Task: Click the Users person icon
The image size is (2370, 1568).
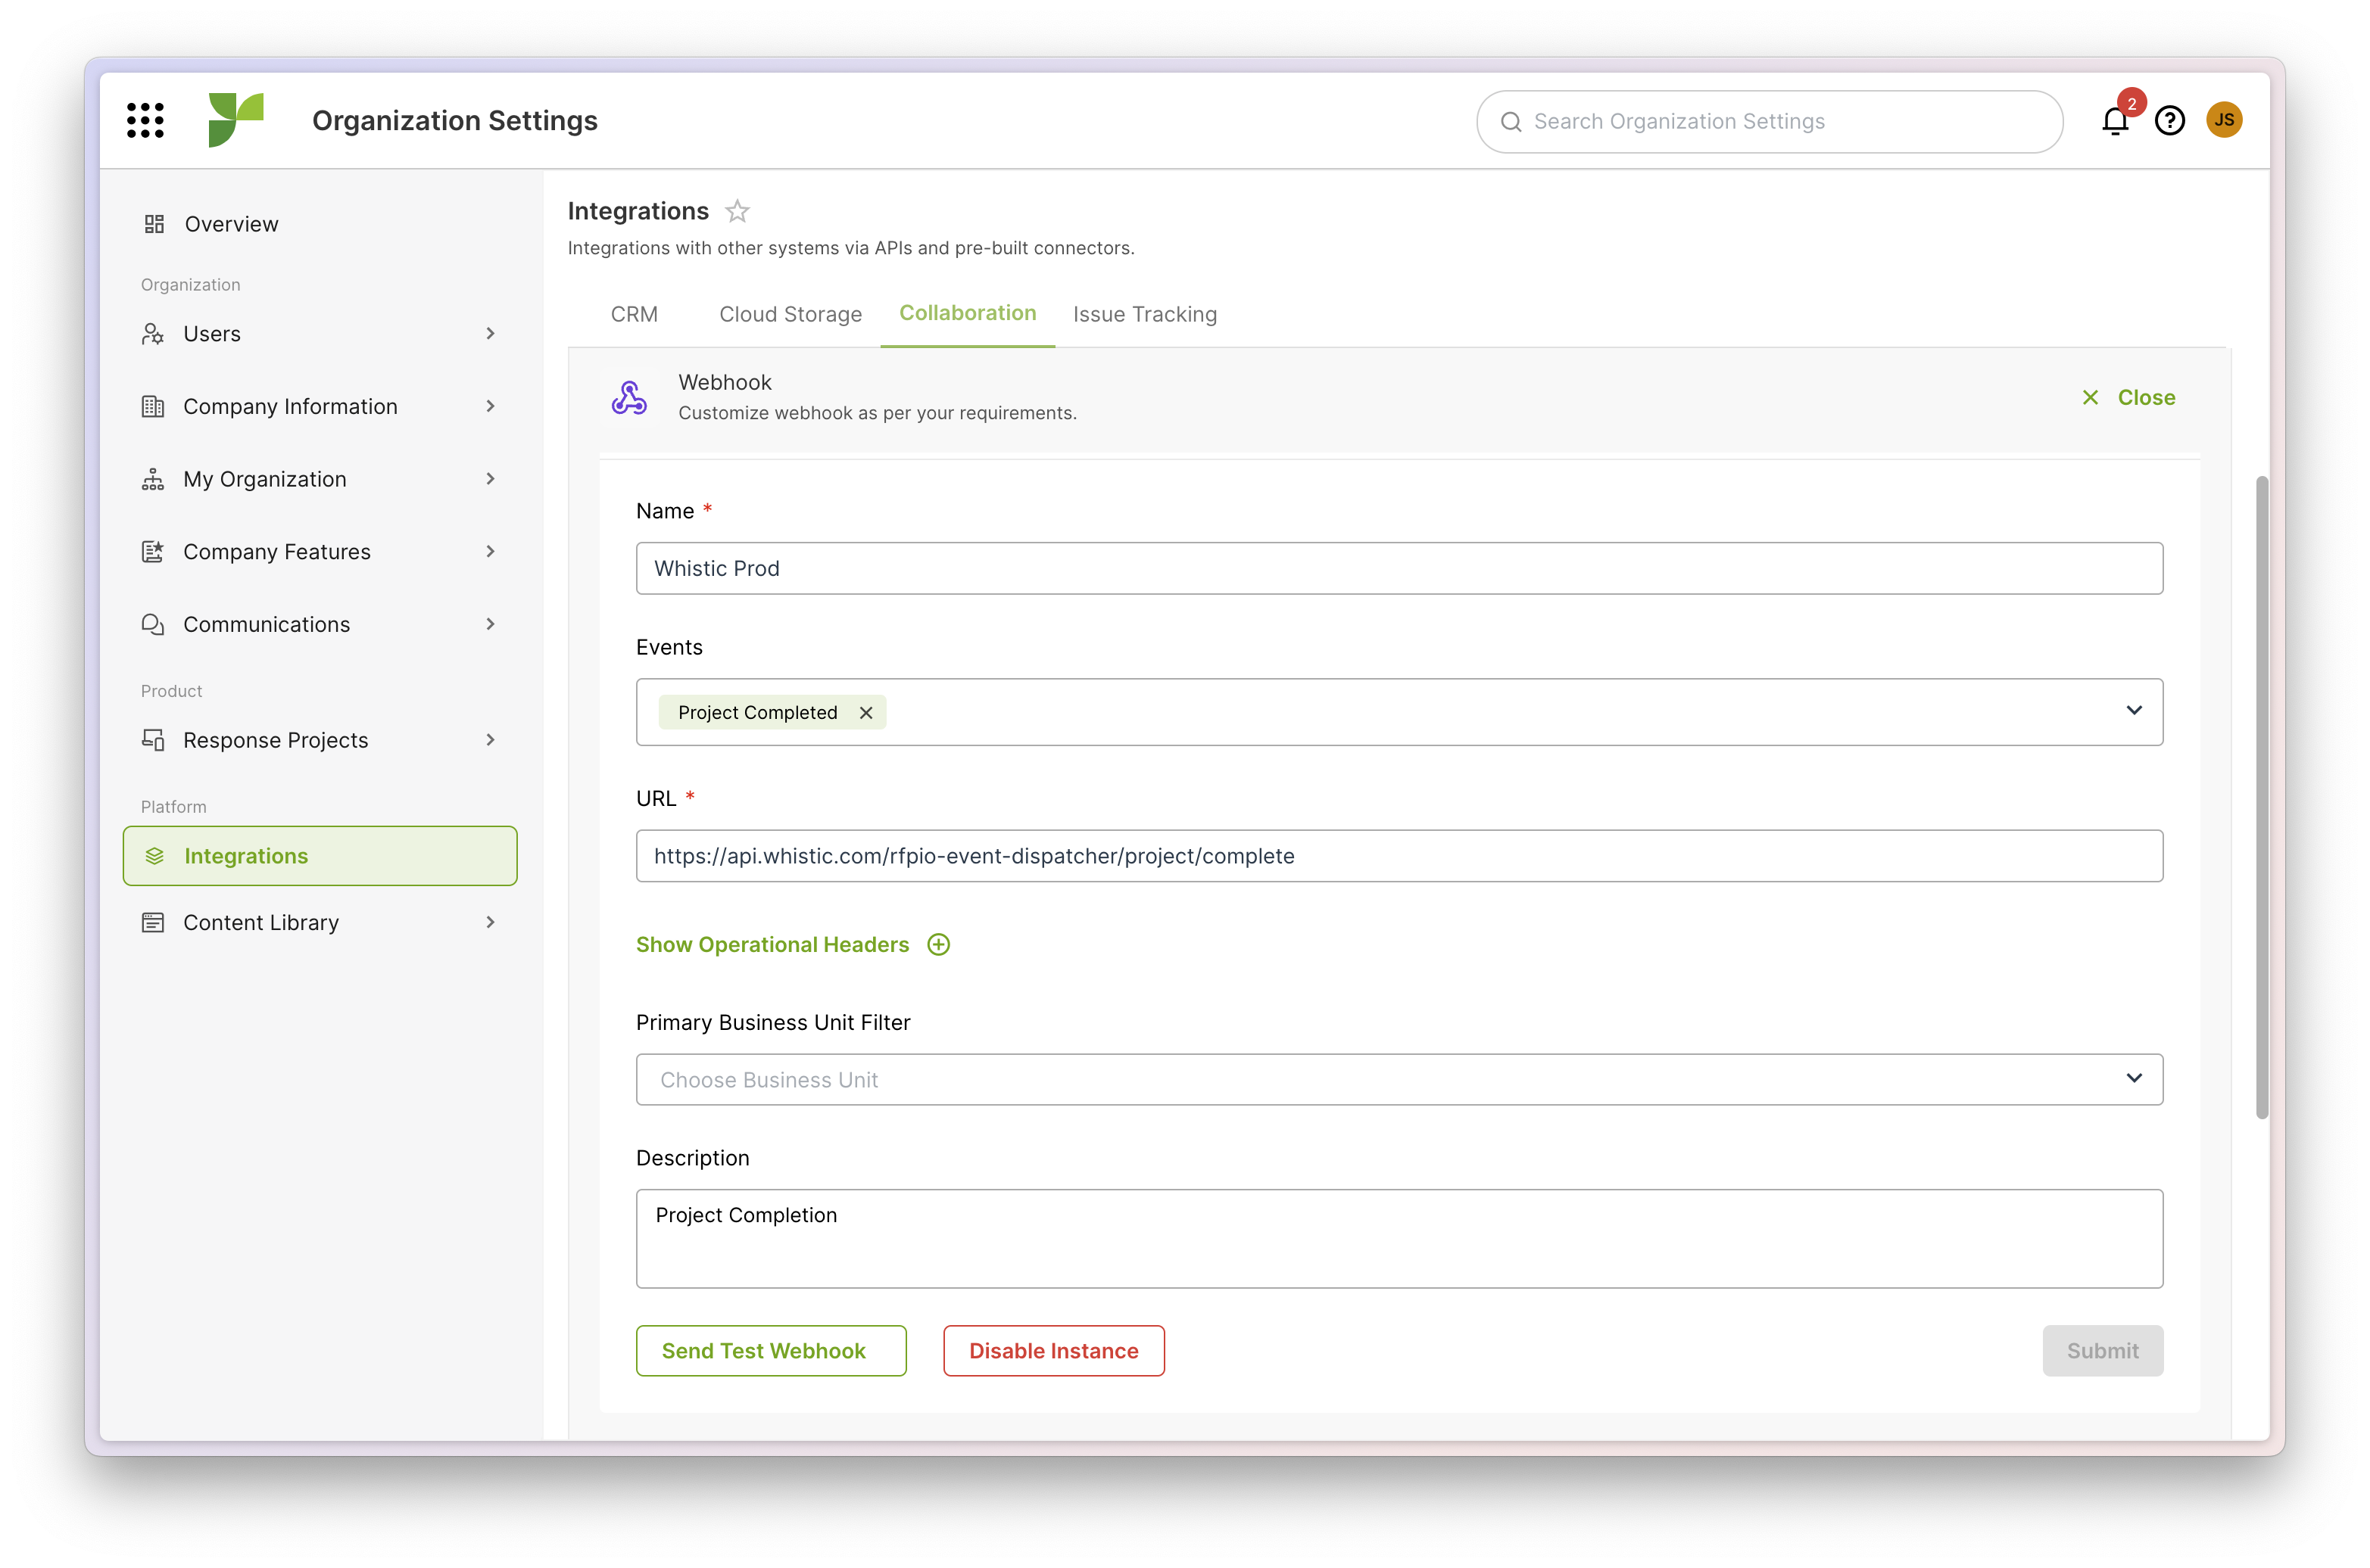Action: tap(153, 334)
